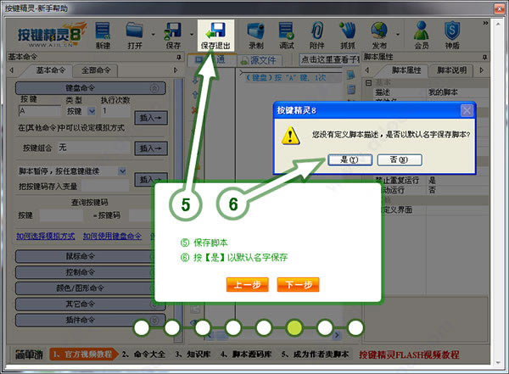Launch the 抓抓 grab tool icon

(x=348, y=36)
